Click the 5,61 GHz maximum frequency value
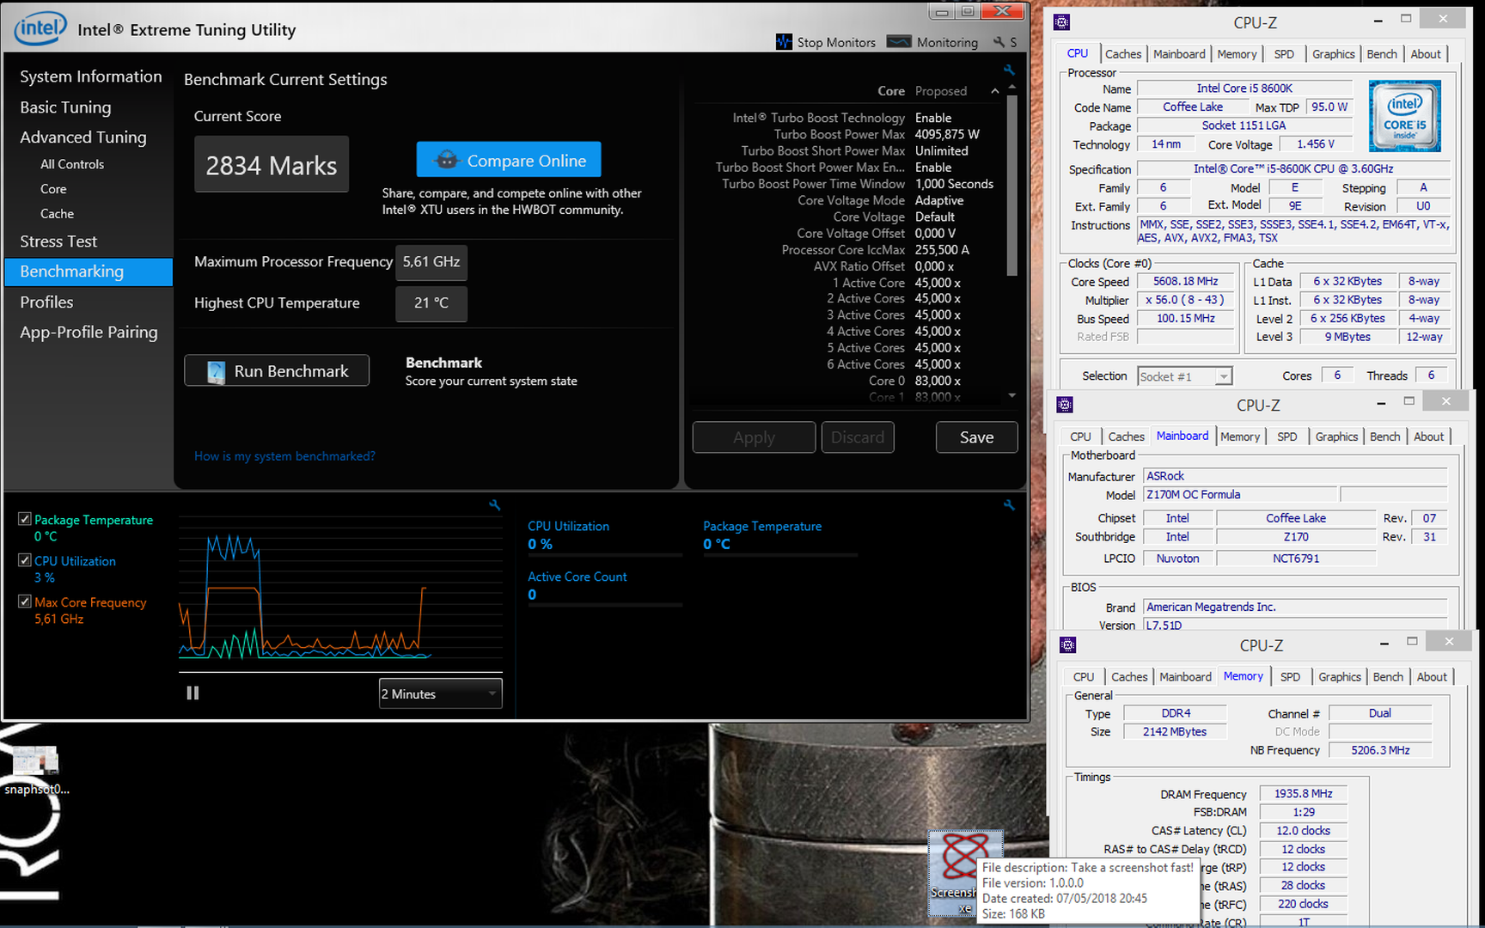Image resolution: width=1485 pixels, height=928 pixels. point(431,262)
